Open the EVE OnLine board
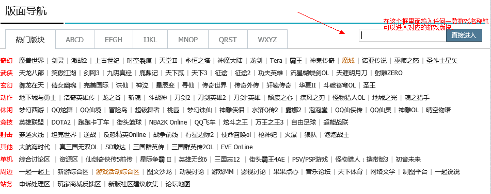 (237, 147)
